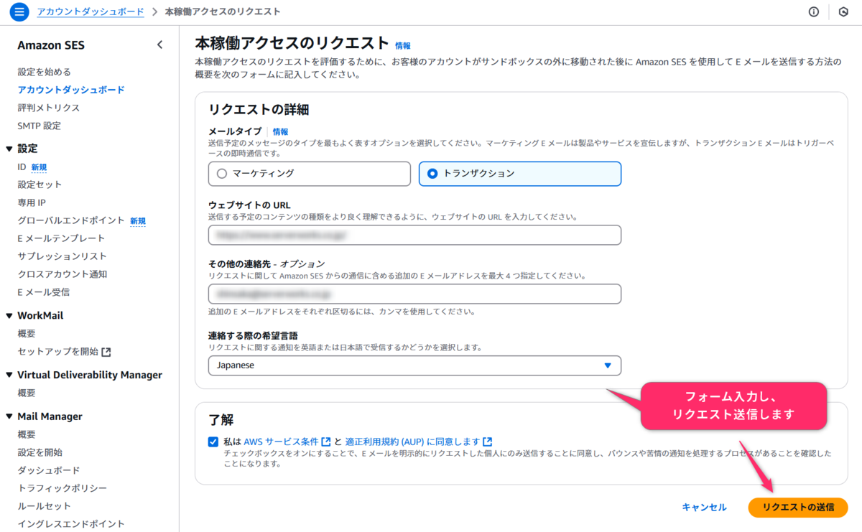Screen dimensions: 862x532
Task: Open トラフィックポリシー in sidebar
Action: (x=62, y=488)
